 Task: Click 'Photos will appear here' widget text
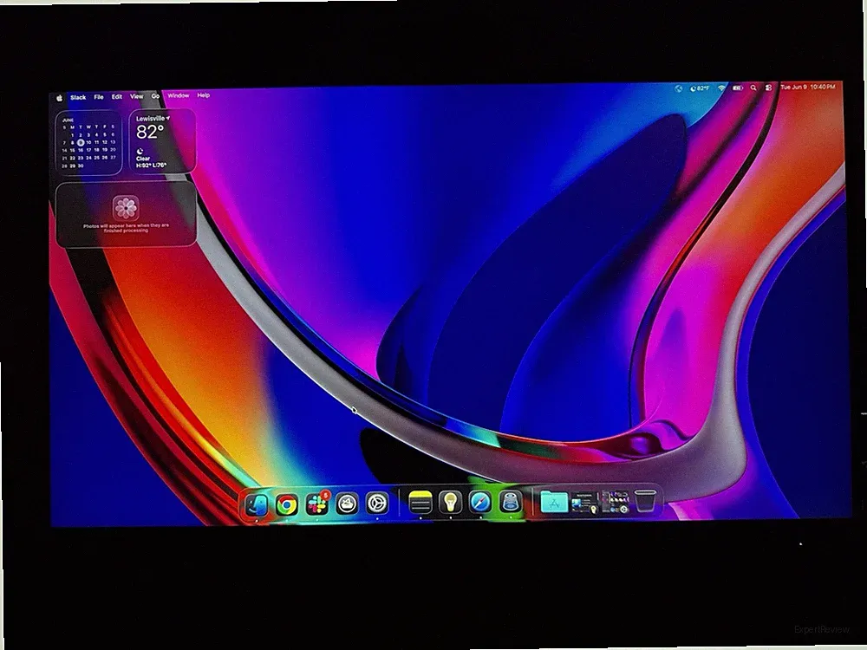point(126,228)
